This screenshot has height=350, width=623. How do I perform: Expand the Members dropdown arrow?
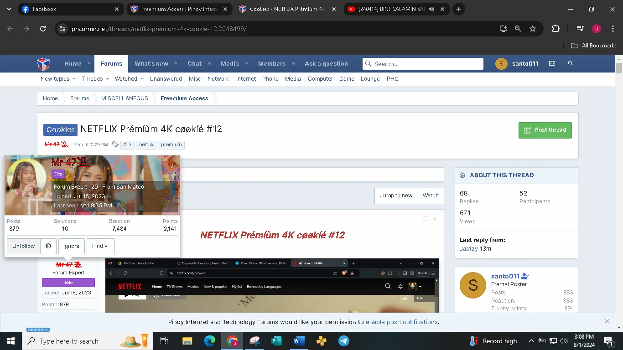pos(293,64)
